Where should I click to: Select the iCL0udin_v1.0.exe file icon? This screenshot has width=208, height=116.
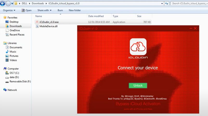click(x=37, y=22)
